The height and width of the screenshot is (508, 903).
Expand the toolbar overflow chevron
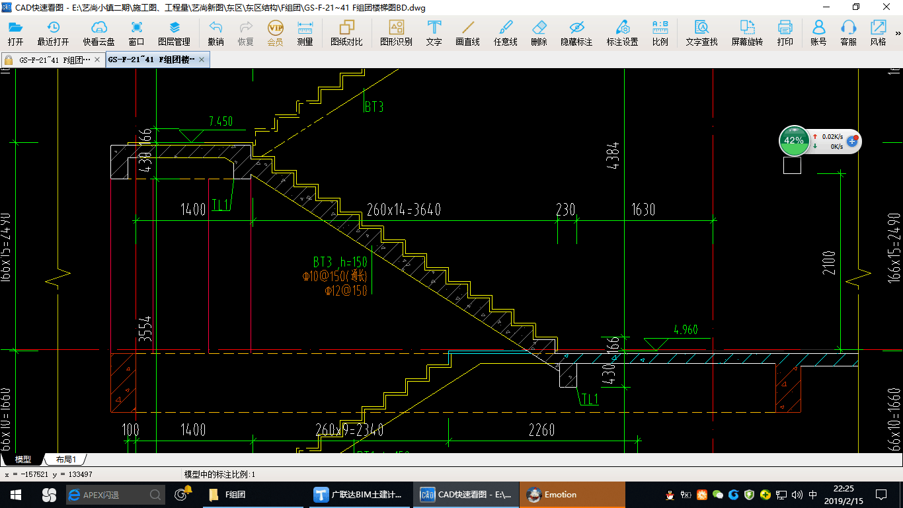[898, 33]
